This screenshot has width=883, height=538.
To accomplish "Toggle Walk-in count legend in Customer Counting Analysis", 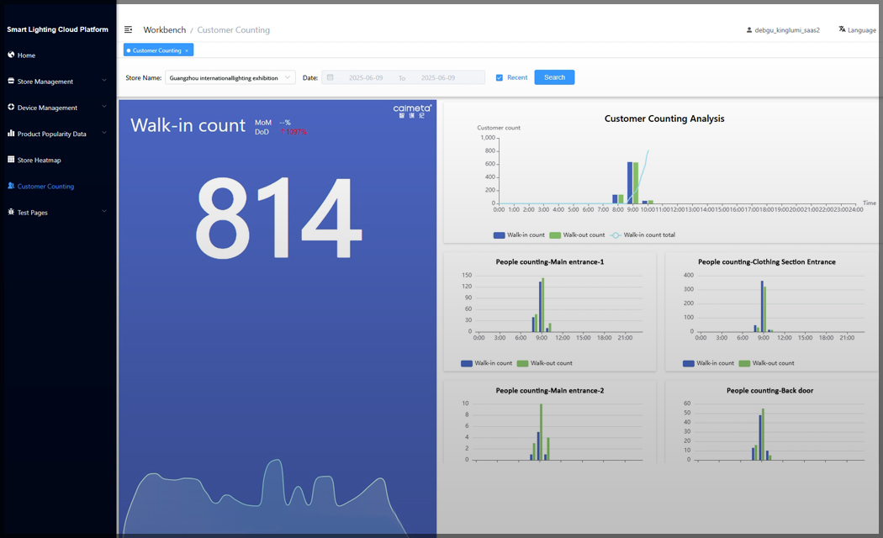I will (x=519, y=235).
